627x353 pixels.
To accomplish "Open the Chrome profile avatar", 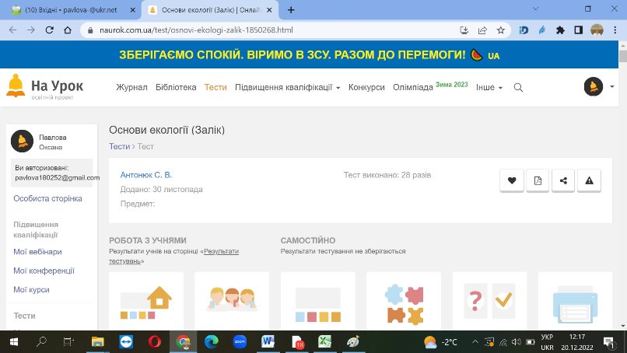I will pyautogui.click(x=597, y=30).
